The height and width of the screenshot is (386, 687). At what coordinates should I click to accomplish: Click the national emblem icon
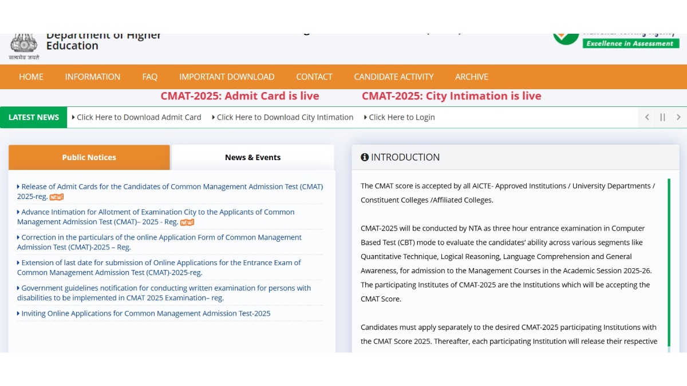(x=23, y=43)
